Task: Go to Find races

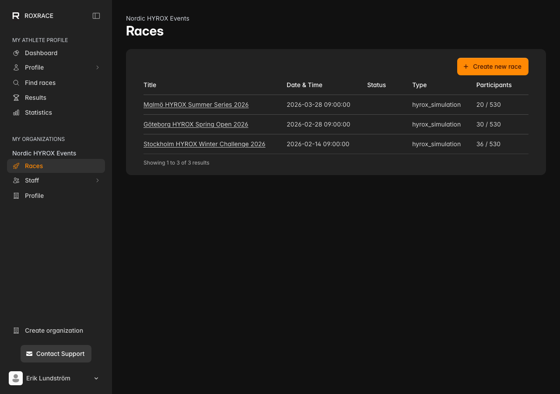Action: coord(56,83)
